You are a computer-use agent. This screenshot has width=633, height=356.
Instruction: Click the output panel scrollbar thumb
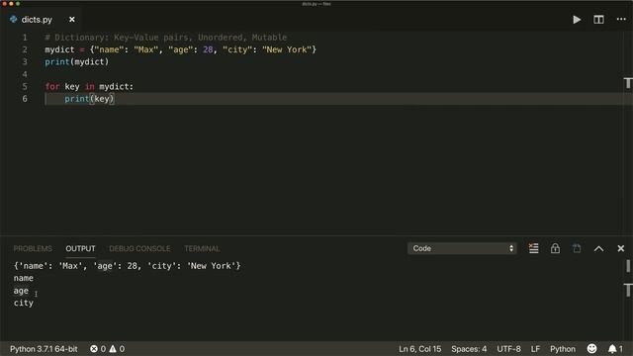click(628, 266)
